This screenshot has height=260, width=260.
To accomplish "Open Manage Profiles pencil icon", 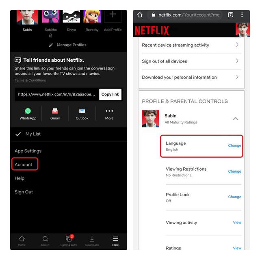I will pos(51,45).
